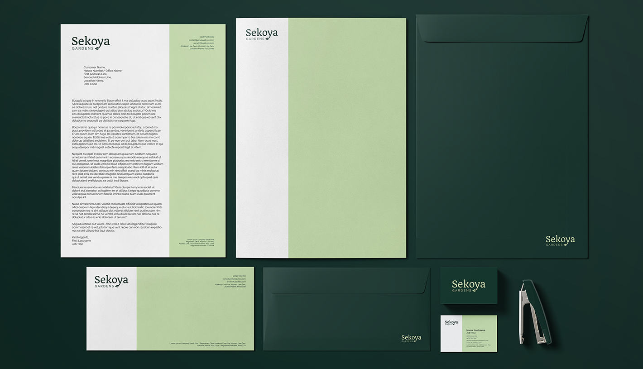643x369 pixels.
Task: Click the Sekoya Gardens logo on the written letter
Action: click(x=91, y=43)
